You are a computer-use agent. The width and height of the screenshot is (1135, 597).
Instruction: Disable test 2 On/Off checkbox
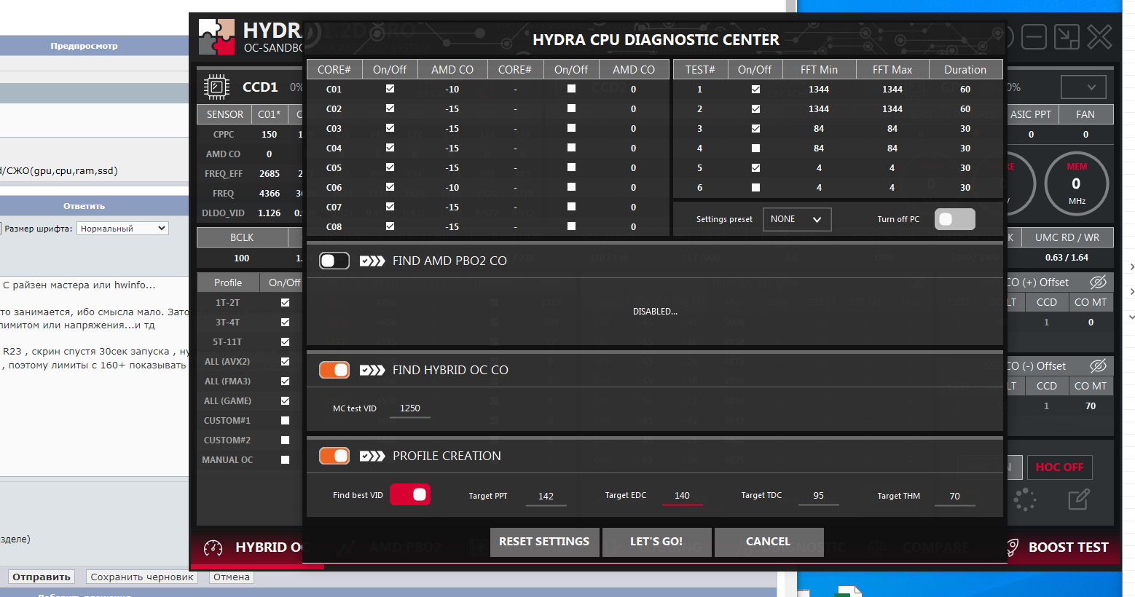755,108
